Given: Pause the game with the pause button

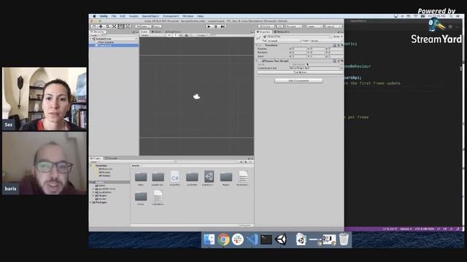Looking at the screenshot, I should (216, 26).
